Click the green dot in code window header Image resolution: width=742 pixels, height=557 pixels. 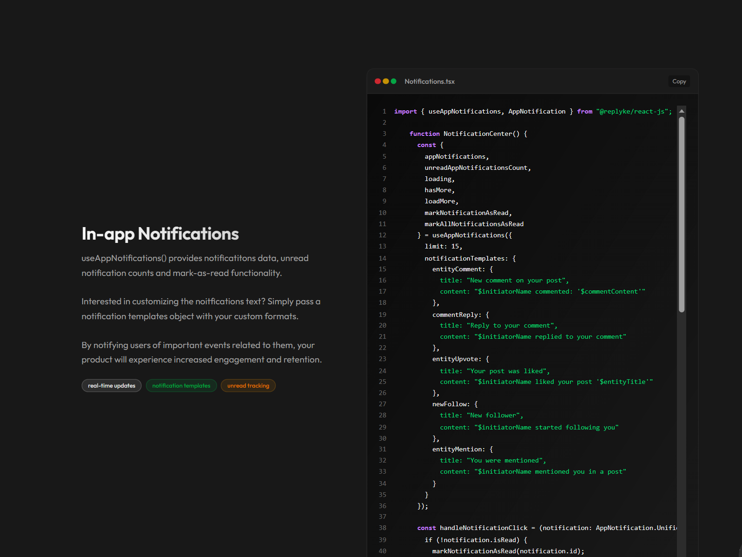point(393,81)
